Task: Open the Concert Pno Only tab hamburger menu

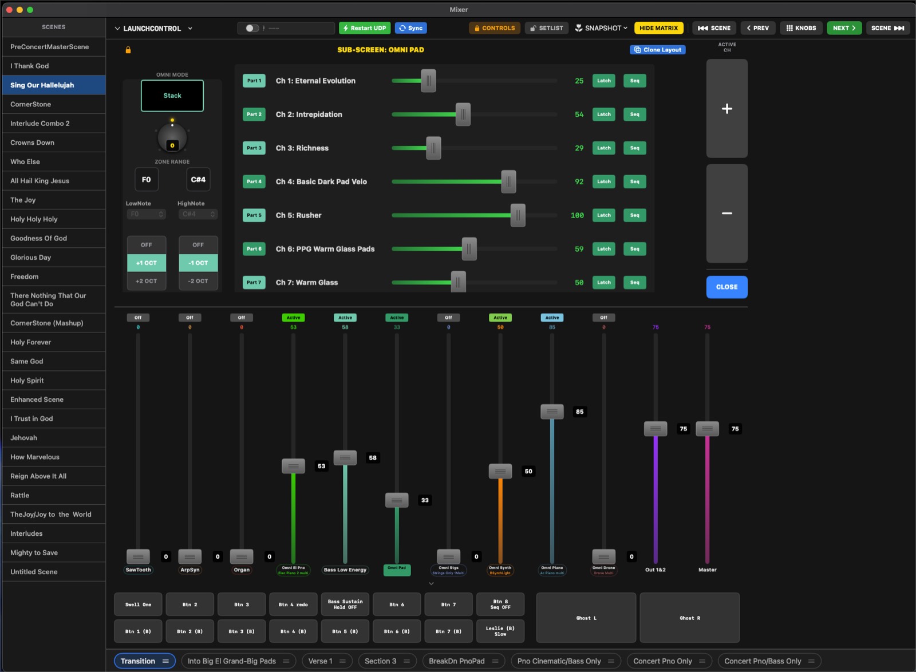Action: (702, 661)
